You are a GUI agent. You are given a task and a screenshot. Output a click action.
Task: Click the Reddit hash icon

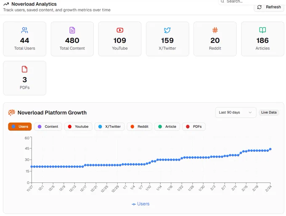pos(215,30)
